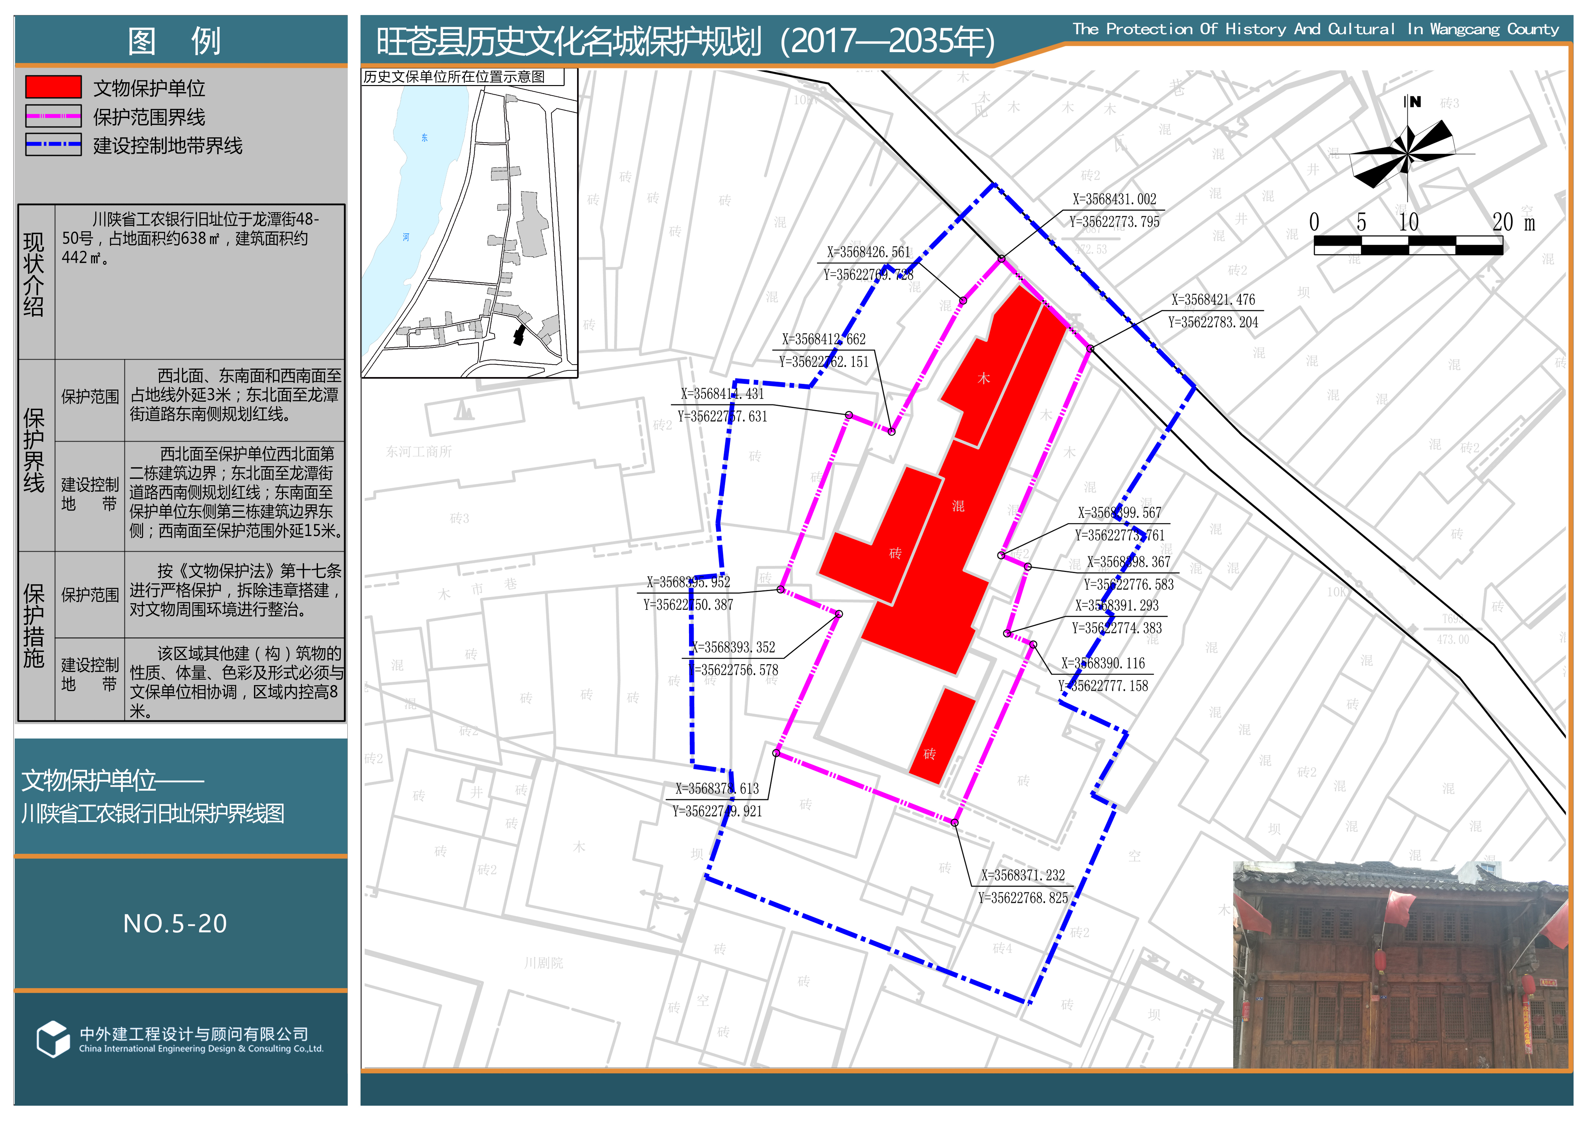Click the black building marker in the inset map
This screenshot has height=1122, width=1587.
click(x=519, y=336)
